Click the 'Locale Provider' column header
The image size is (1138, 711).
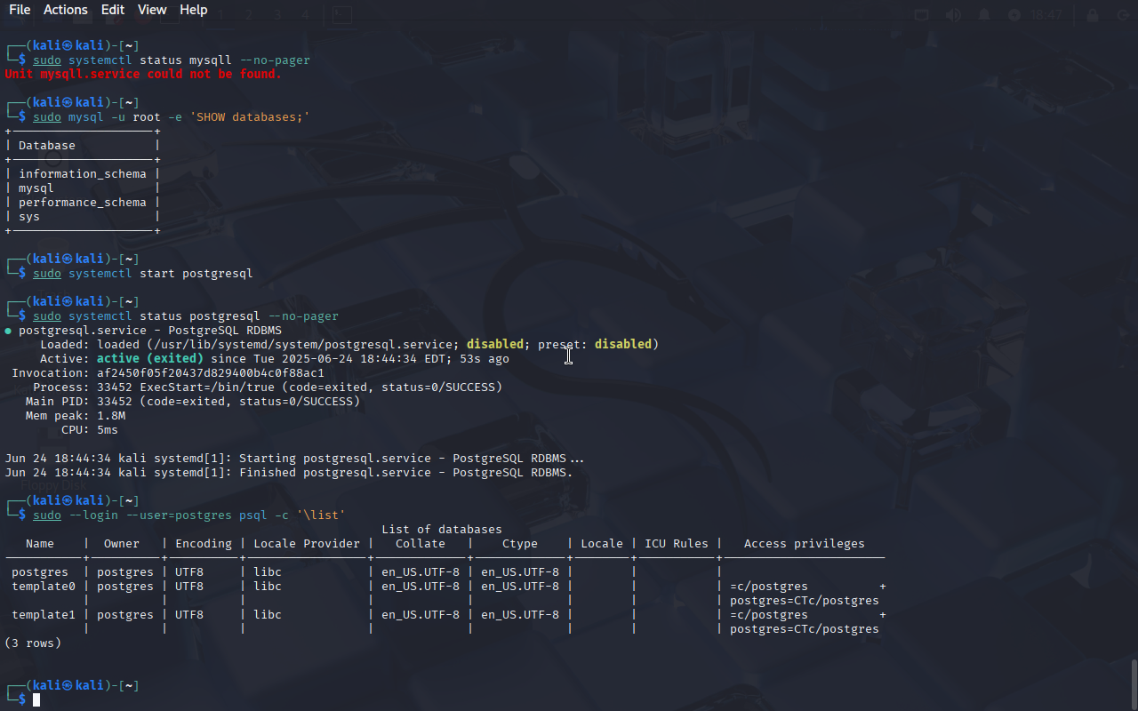tap(307, 543)
